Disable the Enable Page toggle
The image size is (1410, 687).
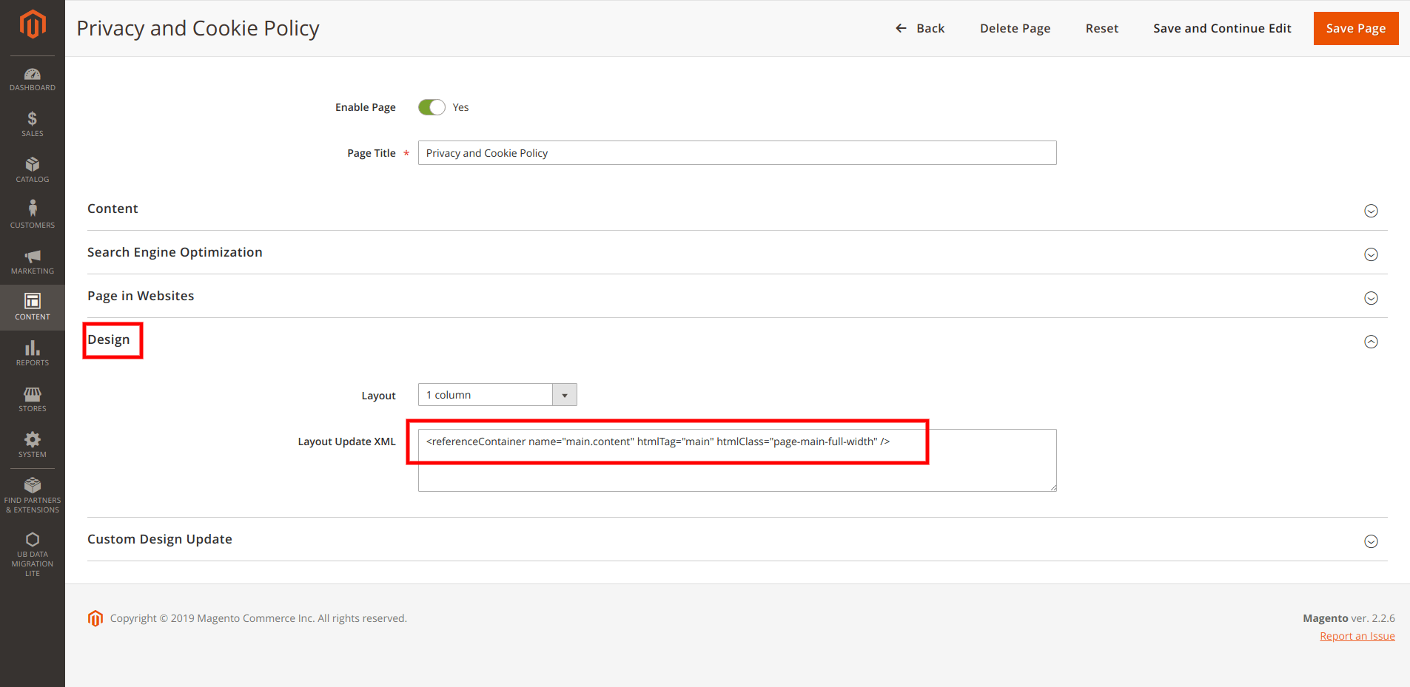click(x=432, y=106)
